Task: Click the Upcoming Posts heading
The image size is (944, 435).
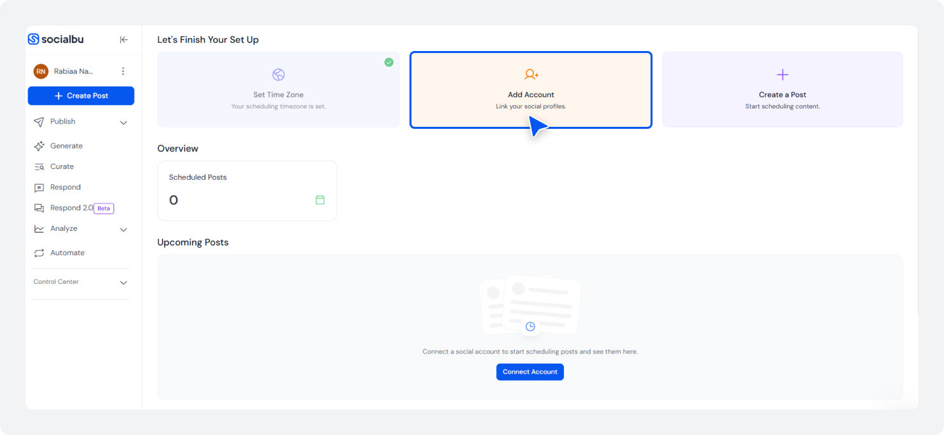Action: tap(193, 242)
